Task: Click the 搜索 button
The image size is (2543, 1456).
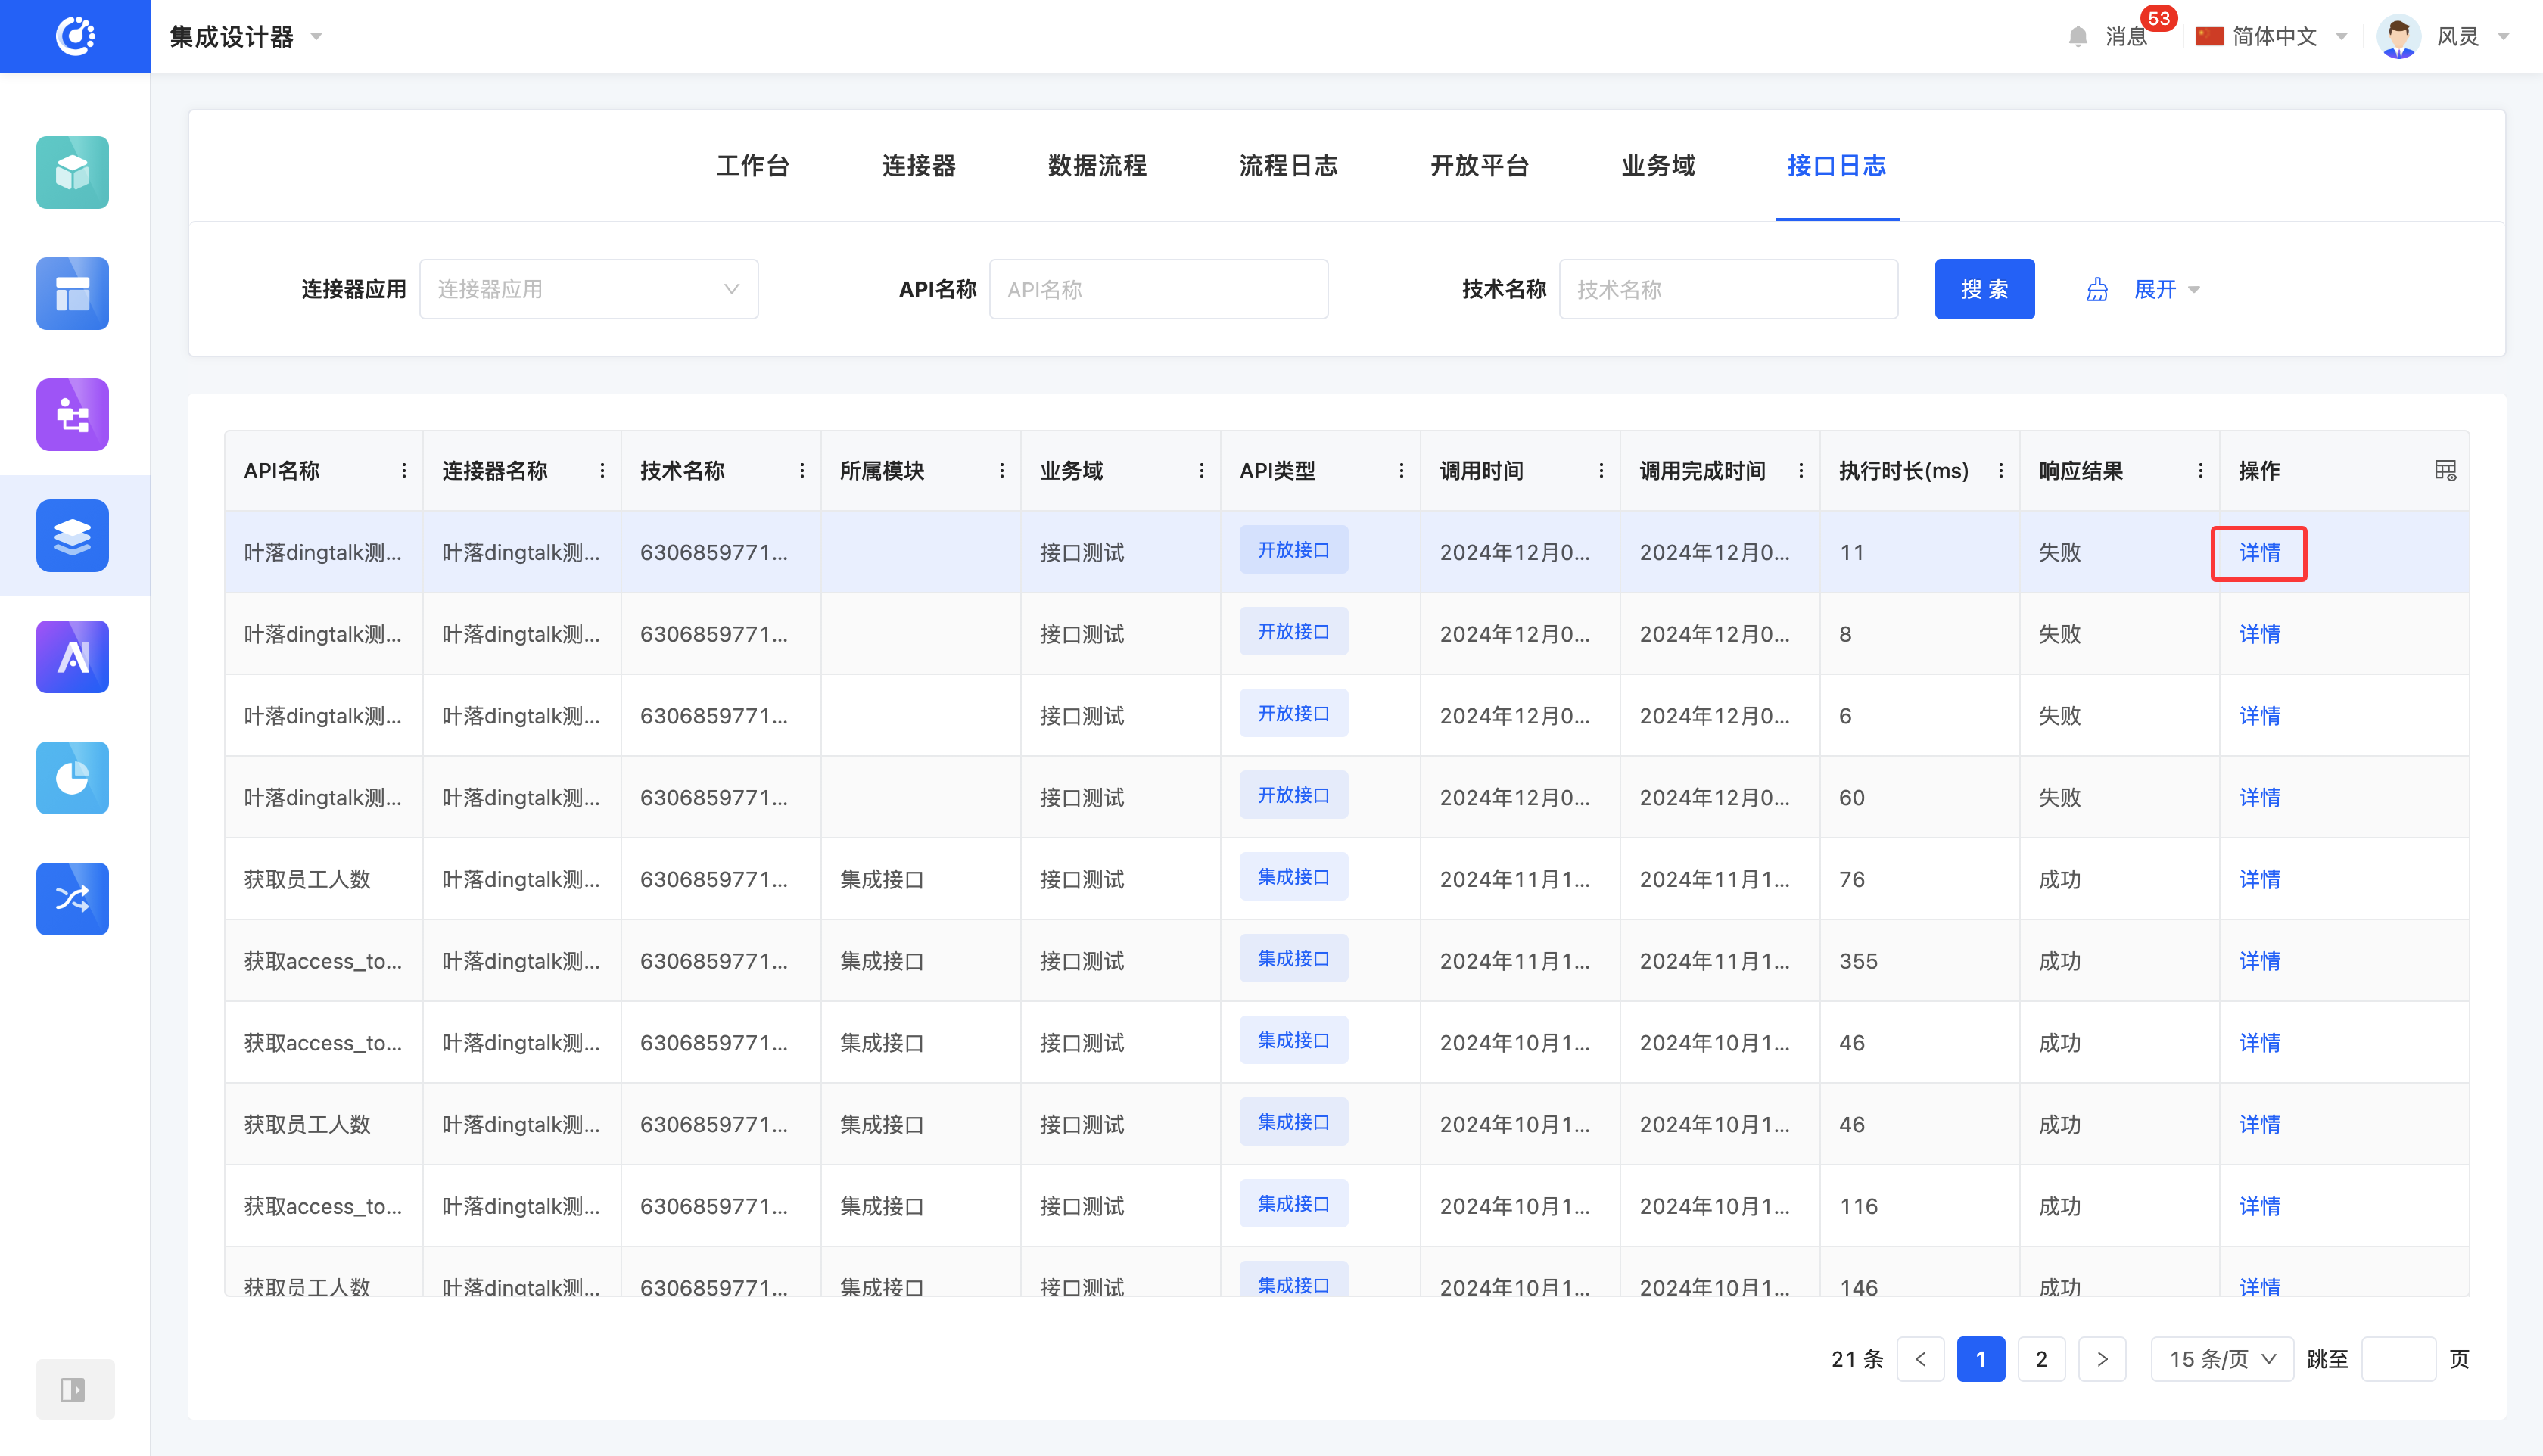Action: (1983, 289)
